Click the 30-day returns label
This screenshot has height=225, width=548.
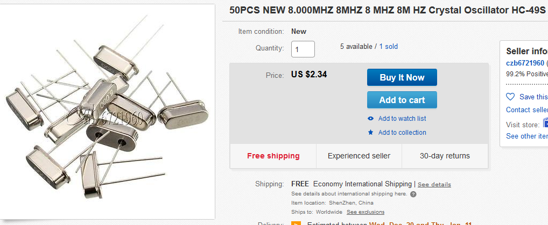[x=445, y=156]
